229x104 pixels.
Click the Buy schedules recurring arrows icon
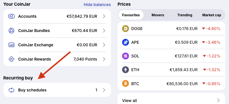point(11,90)
